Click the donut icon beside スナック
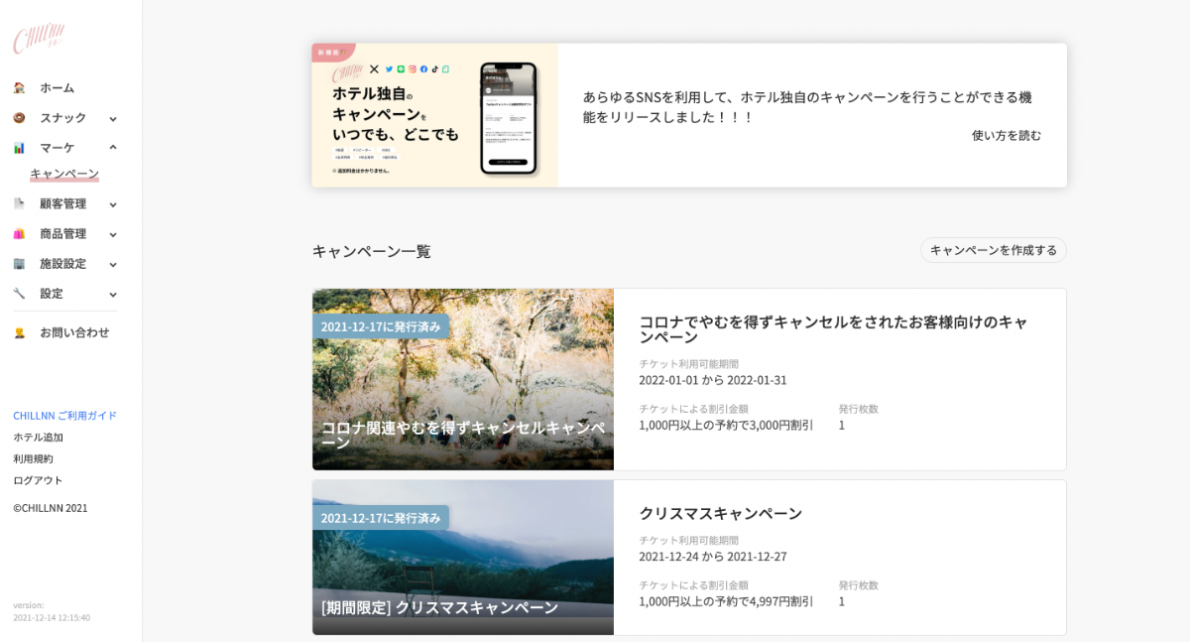The height and width of the screenshot is (642, 1190). point(19,118)
